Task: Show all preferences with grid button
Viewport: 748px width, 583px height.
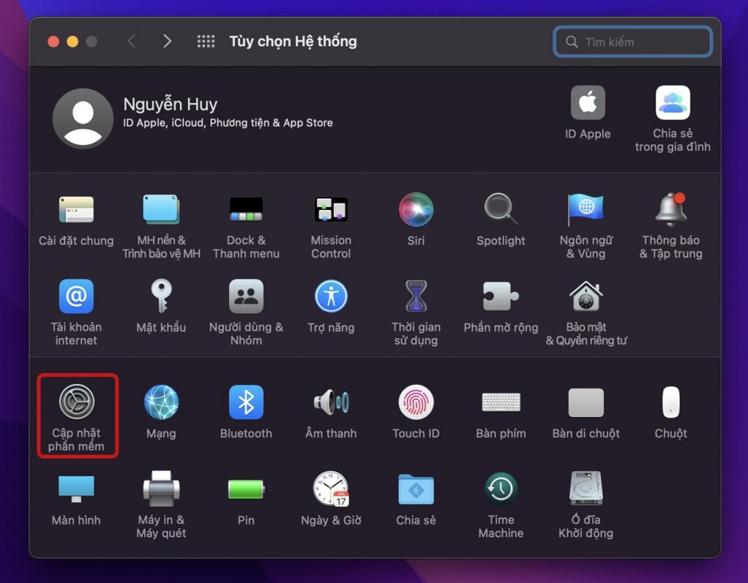Action: click(x=206, y=42)
